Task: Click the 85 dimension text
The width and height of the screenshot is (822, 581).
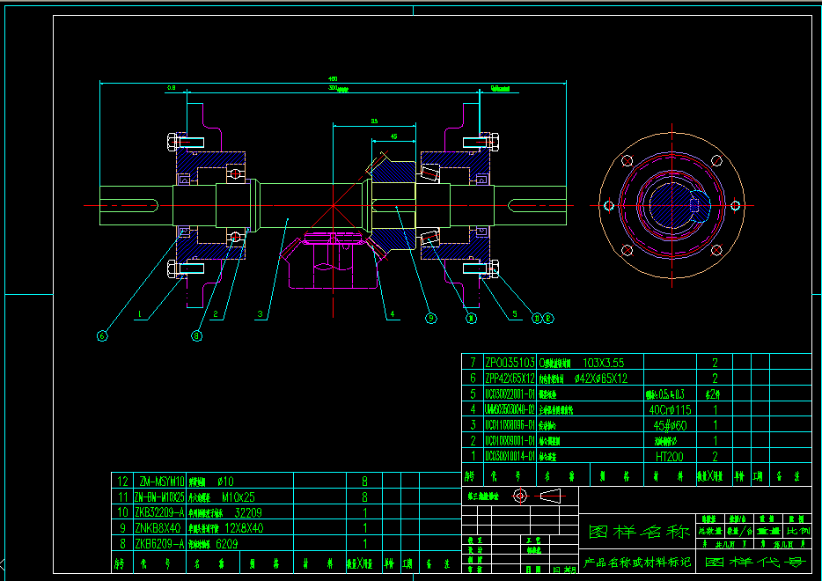Action: point(374,121)
